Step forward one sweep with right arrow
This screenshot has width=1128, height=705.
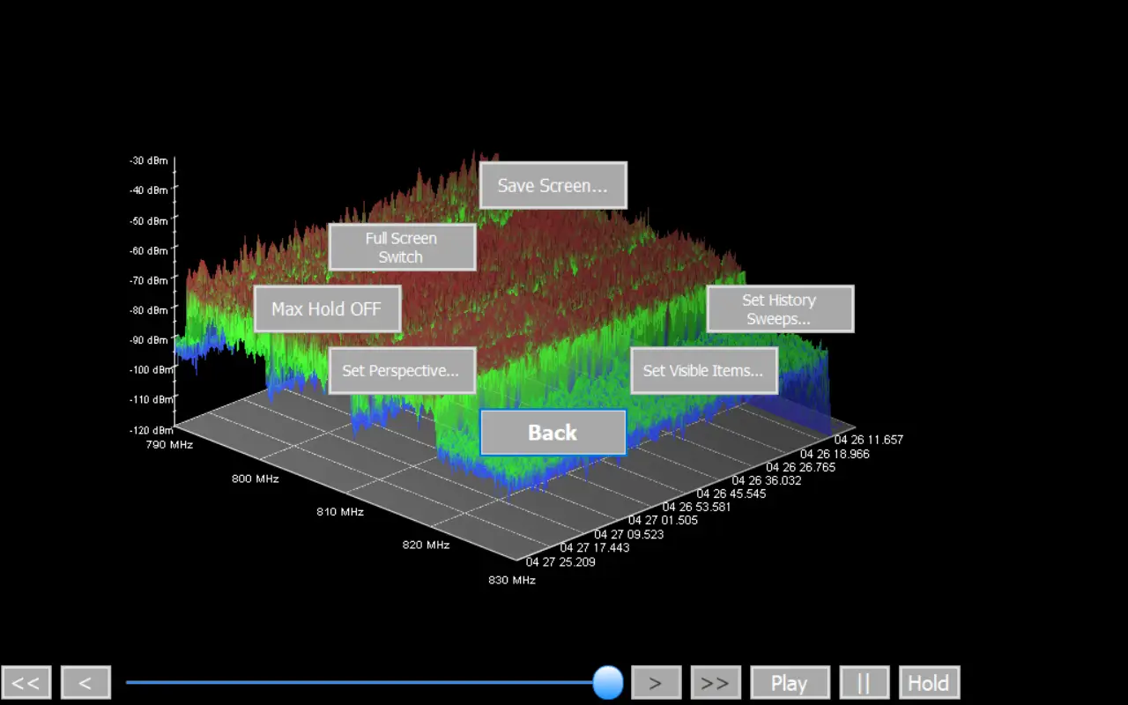point(657,683)
